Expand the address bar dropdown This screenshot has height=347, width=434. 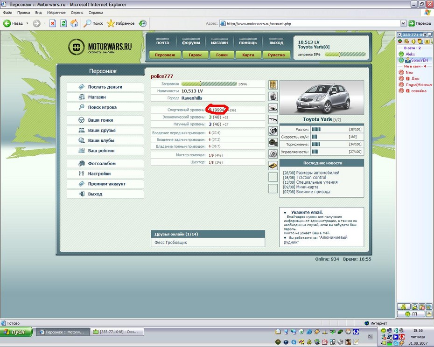coord(403,23)
